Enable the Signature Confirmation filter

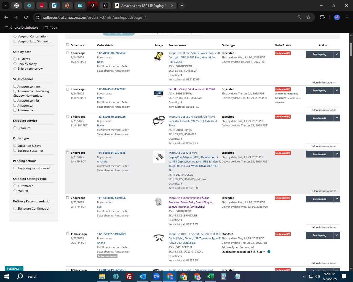click(x=15, y=208)
